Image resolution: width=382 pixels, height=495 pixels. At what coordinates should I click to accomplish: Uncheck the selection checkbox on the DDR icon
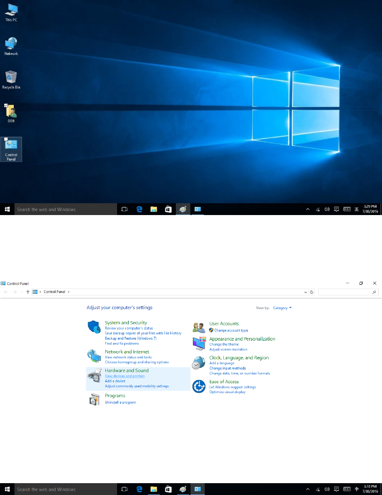[x=6, y=106]
